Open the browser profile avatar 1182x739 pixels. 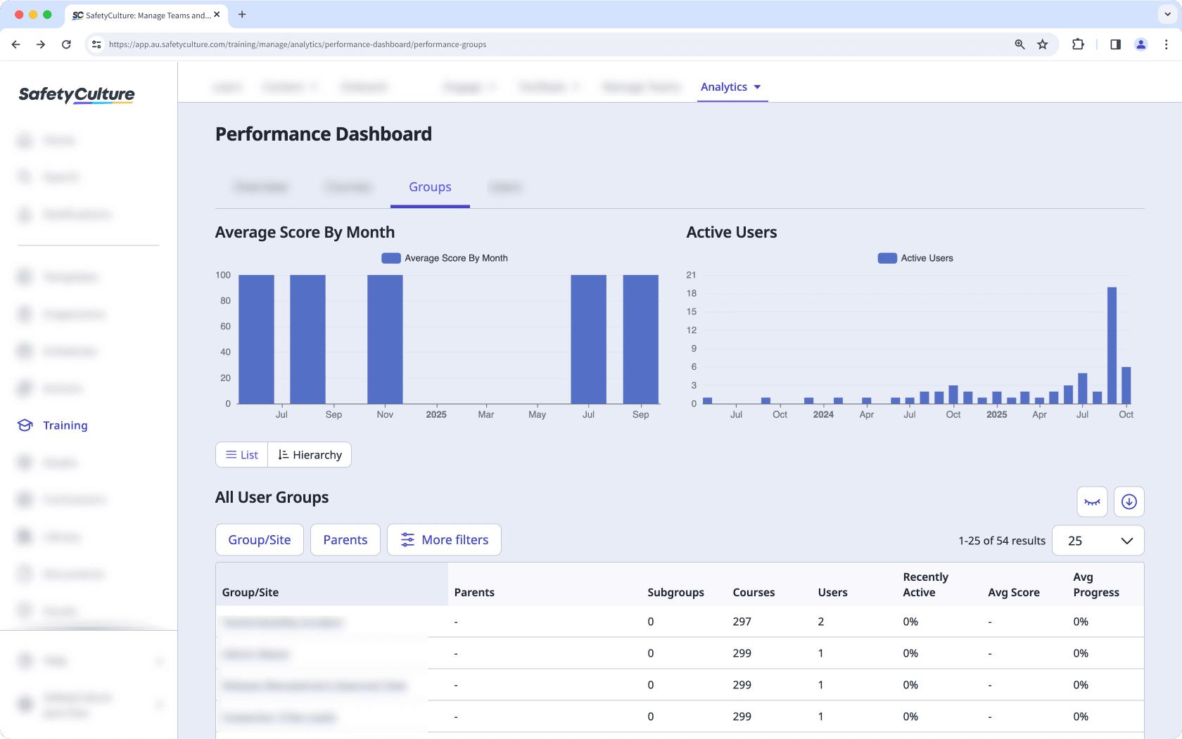tap(1140, 44)
